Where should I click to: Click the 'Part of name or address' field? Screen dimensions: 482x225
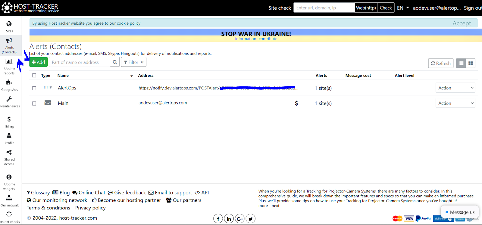[80, 62]
